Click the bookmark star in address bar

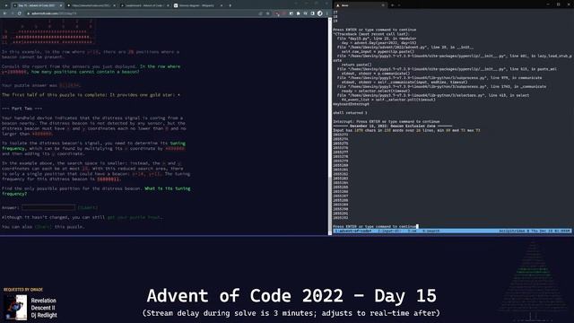pos(267,13)
